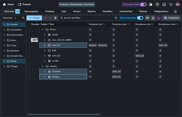Click the delete trash icon in the toolbar

[x=55, y=18]
